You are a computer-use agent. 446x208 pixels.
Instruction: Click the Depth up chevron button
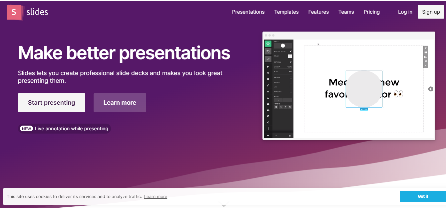tap(287, 100)
